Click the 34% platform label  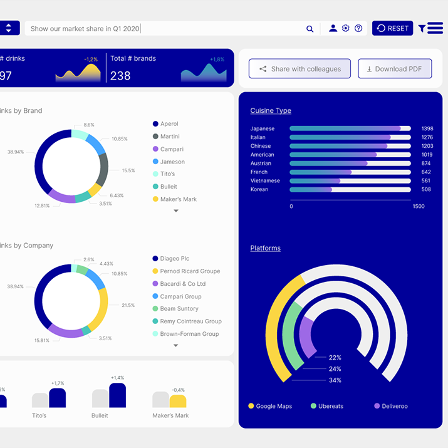coord(335,380)
